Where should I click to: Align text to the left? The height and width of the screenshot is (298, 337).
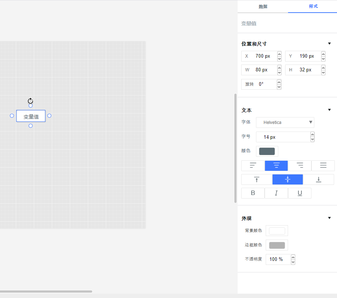[253, 166]
